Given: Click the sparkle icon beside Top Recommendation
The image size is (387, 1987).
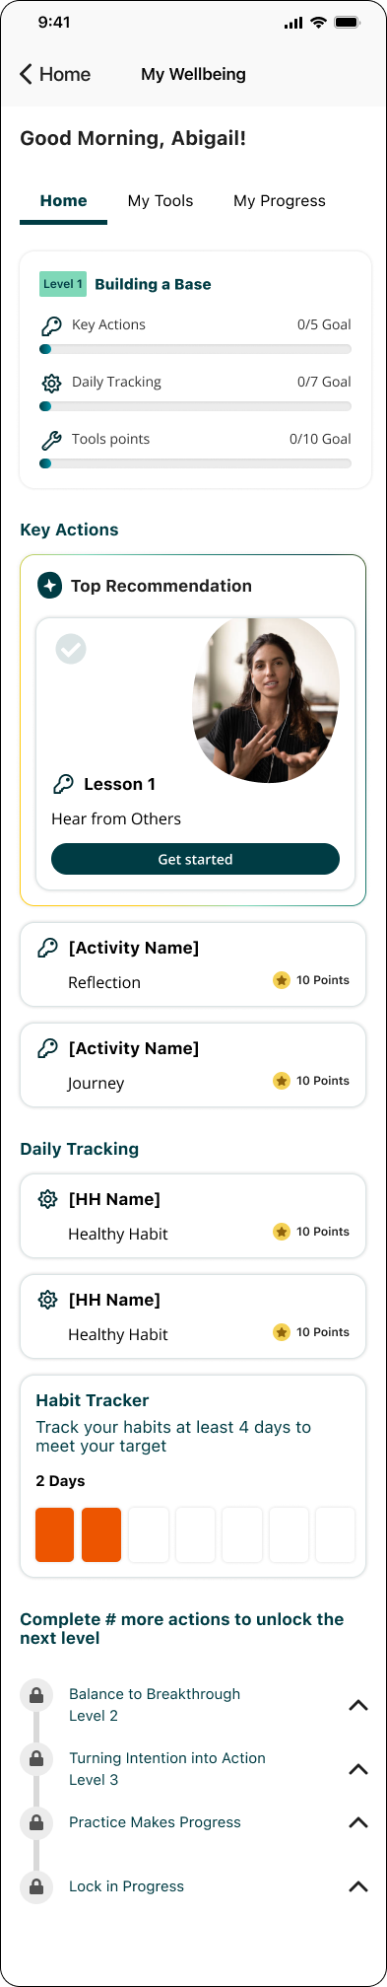Looking at the screenshot, I should point(49,586).
